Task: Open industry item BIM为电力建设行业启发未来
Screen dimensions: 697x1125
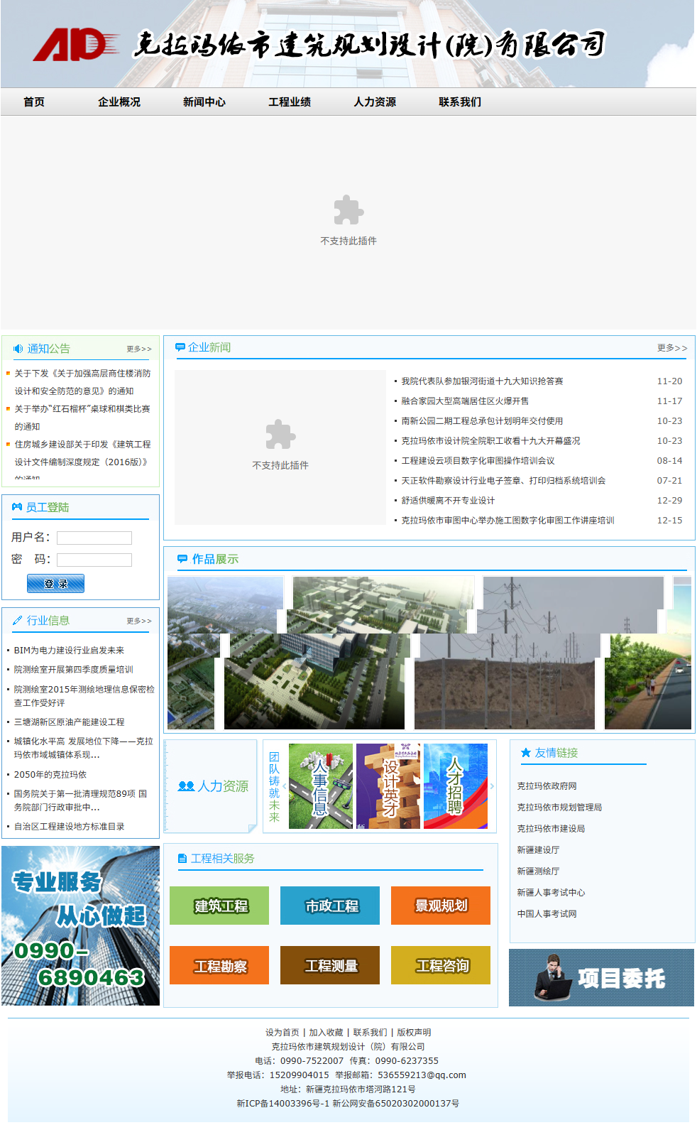Action: click(x=69, y=651)
